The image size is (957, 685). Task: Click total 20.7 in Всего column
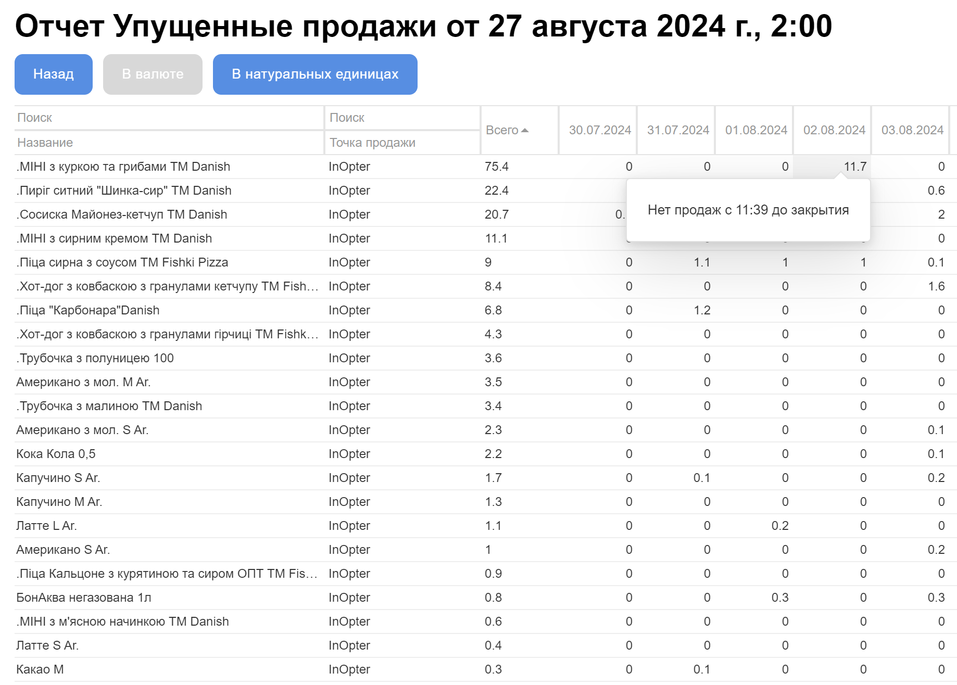[x=497, y=214]
